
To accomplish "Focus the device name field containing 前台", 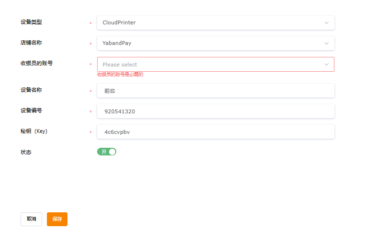I will point(216,91).
